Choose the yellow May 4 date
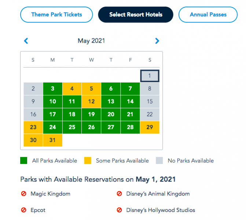The width and height of the screenshot is (246, 220). click(72, 89)
